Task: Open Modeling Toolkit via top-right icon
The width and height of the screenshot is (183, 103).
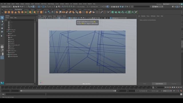Action: 173,7
